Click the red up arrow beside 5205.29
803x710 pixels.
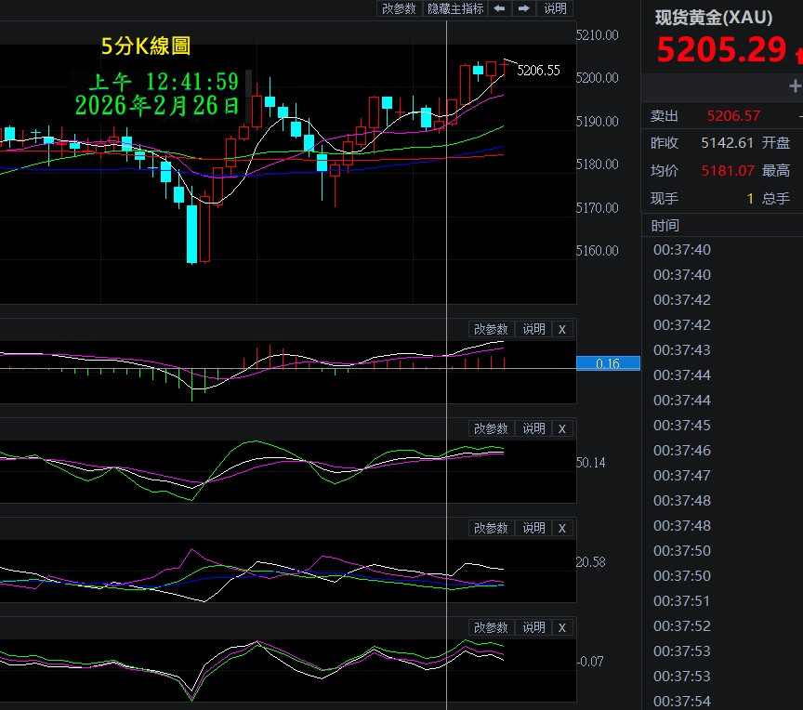pyautogui.click(x=798, y=54)
